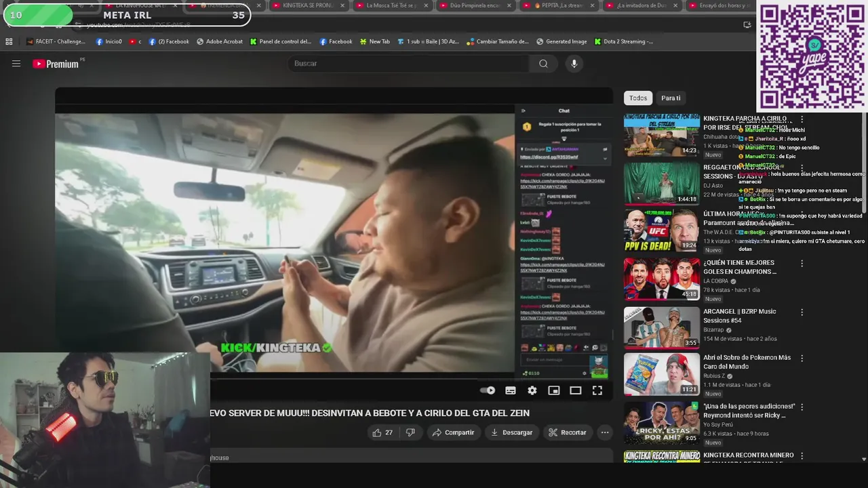Open the Abrí el Sobre de Pokemon thumbnail

[661, 374]
